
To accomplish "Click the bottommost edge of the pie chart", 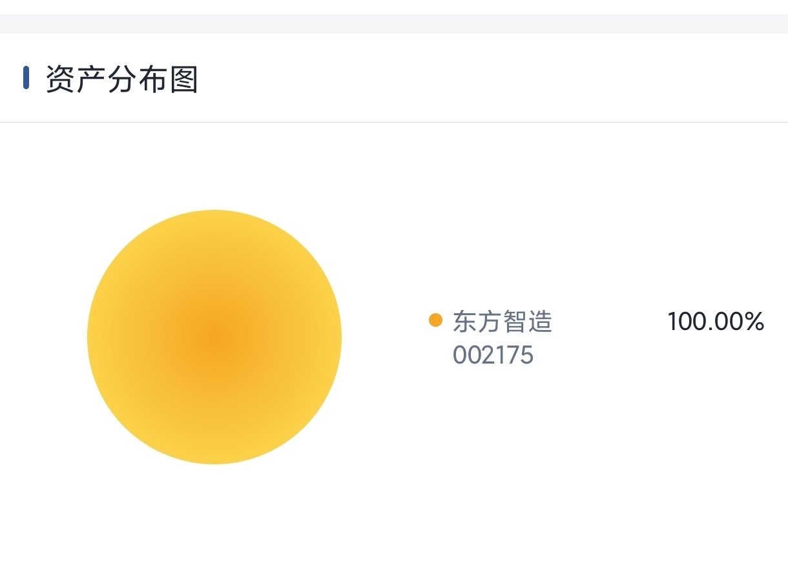I will tap(214, 462).
